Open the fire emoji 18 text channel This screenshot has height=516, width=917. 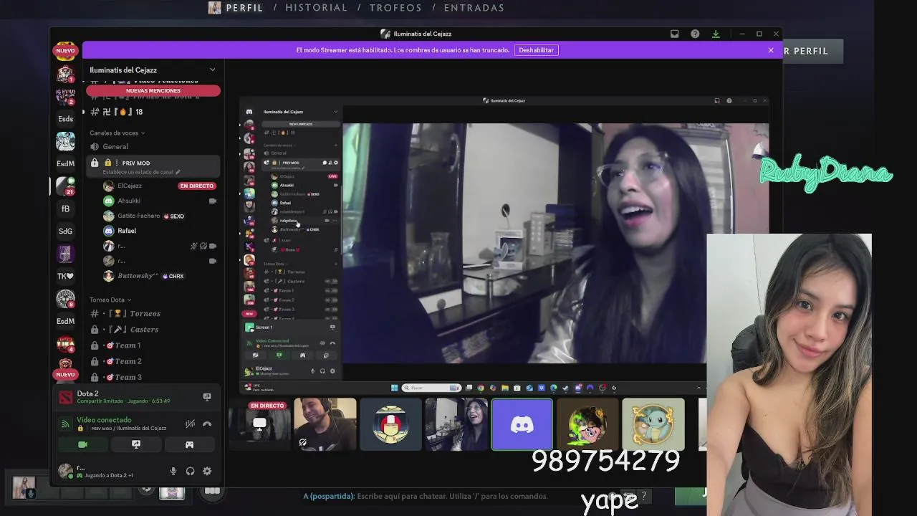152,112
